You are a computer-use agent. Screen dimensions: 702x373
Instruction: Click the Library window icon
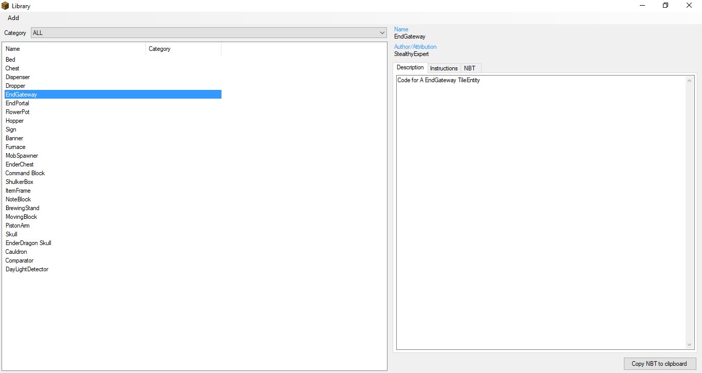(x=5, y=6)
